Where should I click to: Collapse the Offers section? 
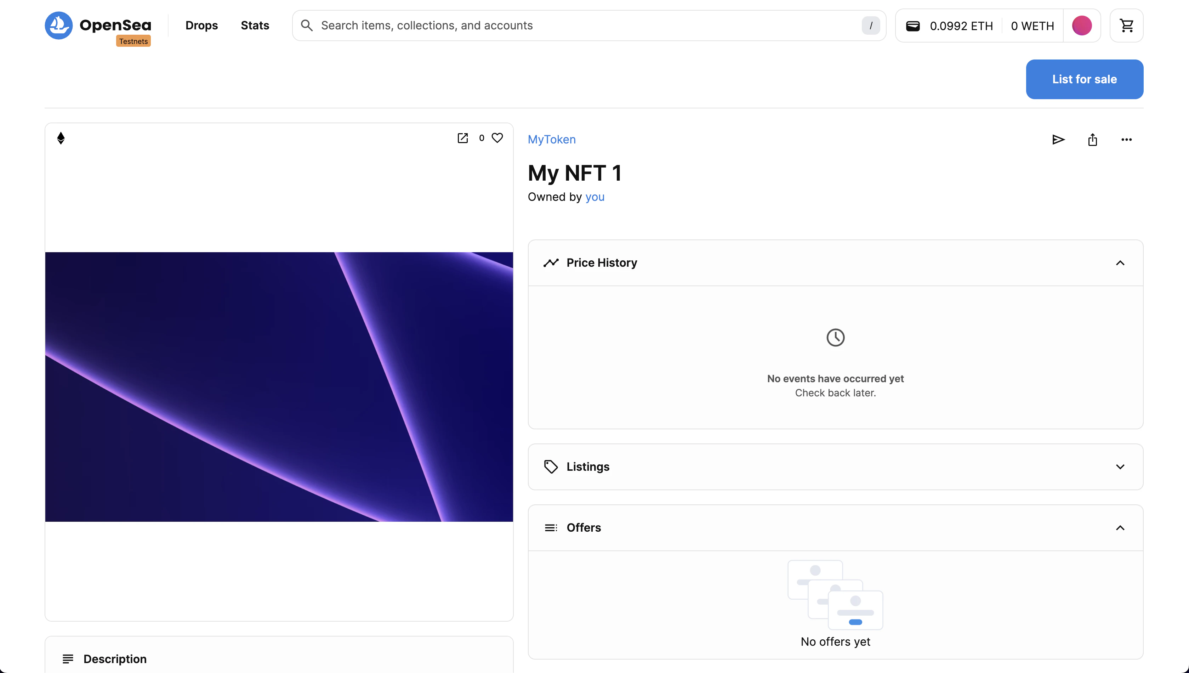[1120, 527]
